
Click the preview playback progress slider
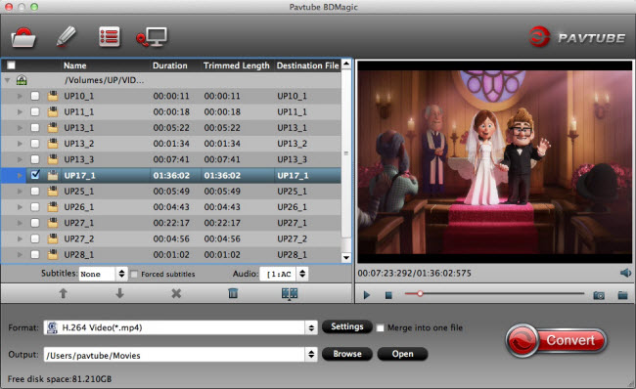click(494, 293)
